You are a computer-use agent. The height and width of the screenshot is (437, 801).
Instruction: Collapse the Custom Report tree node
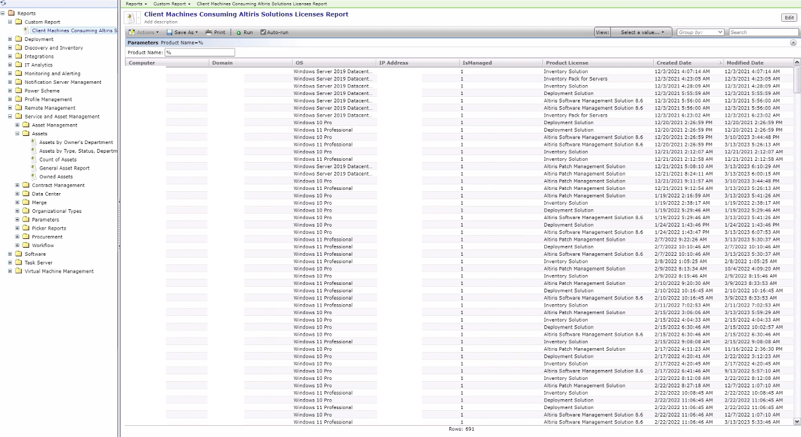(x=10, y=22)
